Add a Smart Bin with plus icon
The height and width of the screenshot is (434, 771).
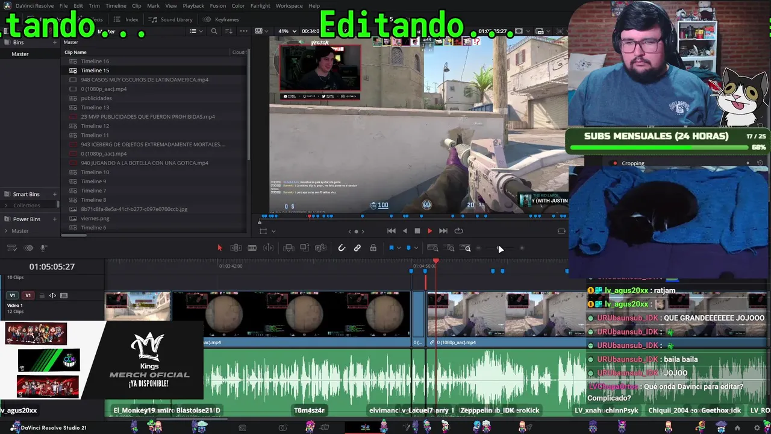(55, 194)
